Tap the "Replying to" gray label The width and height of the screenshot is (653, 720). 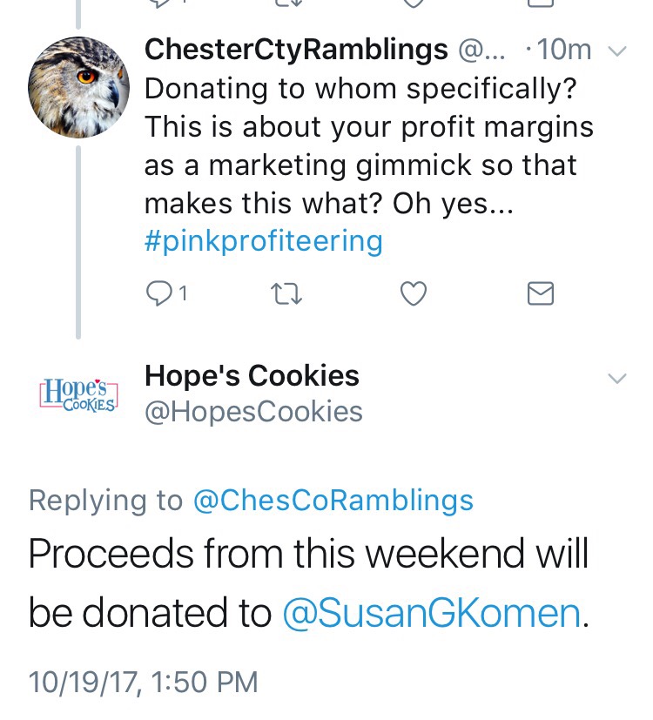105,500
